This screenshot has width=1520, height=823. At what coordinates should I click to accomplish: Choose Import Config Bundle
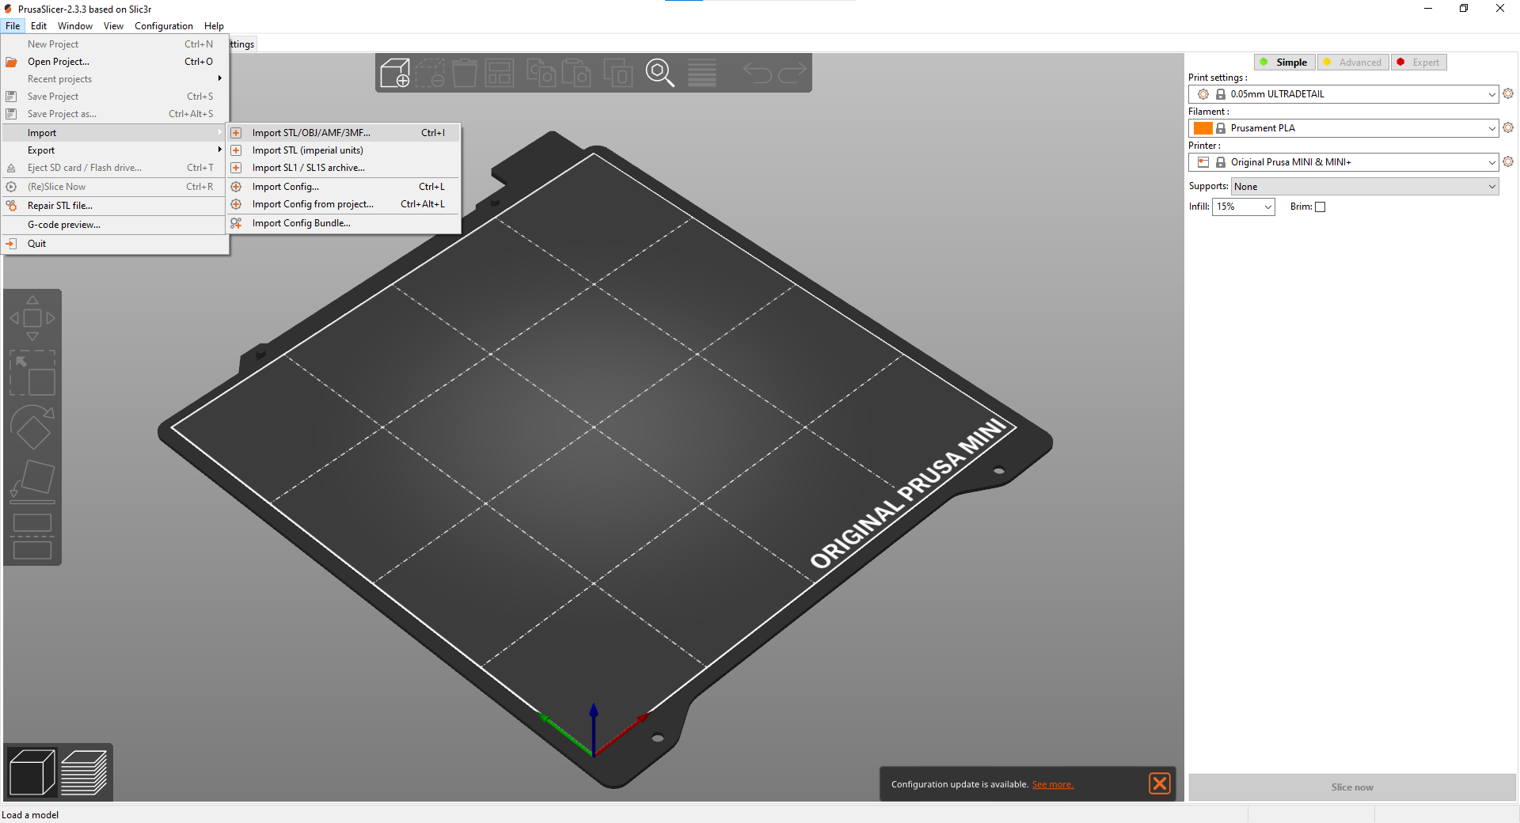pos(344,223)
